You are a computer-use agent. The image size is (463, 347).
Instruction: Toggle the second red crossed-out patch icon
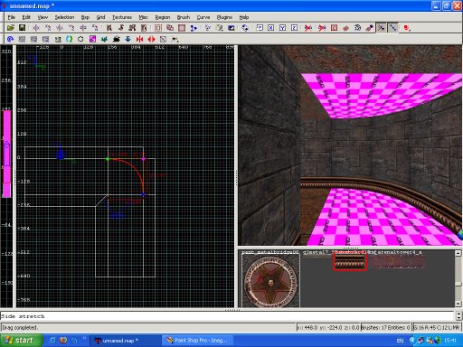[322, 28]
